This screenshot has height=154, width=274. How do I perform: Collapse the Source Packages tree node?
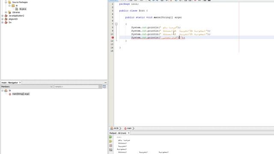6,2
